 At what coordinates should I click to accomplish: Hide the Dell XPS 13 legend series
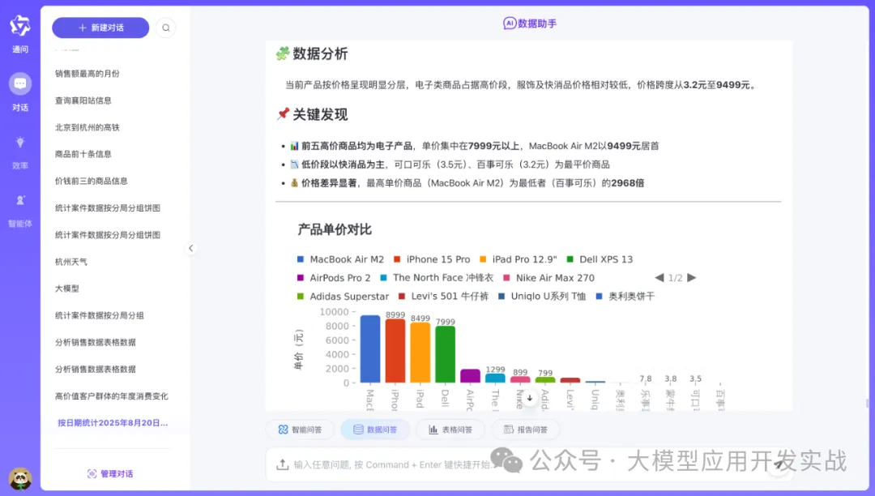[x=600, y=259]
